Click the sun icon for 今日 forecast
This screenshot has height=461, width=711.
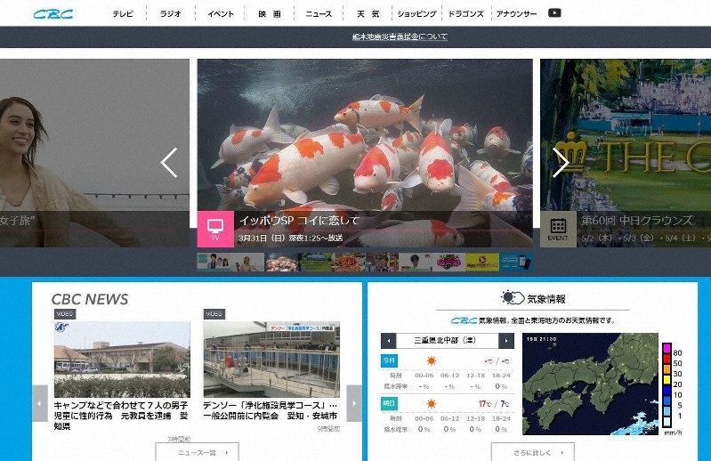coord(432,360)
